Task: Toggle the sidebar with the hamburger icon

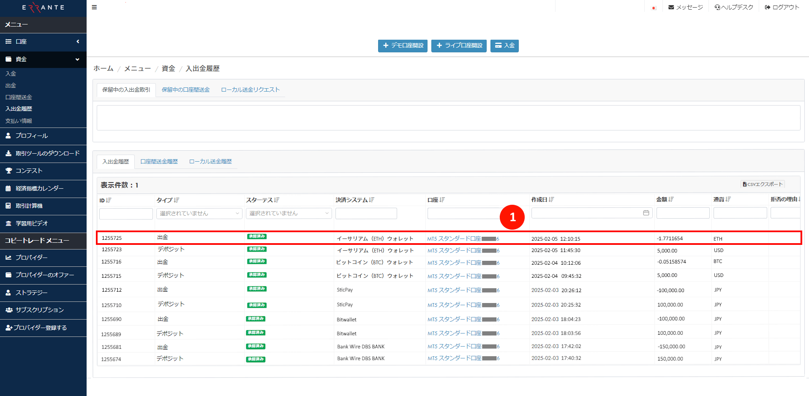Action: coord(94,7)
